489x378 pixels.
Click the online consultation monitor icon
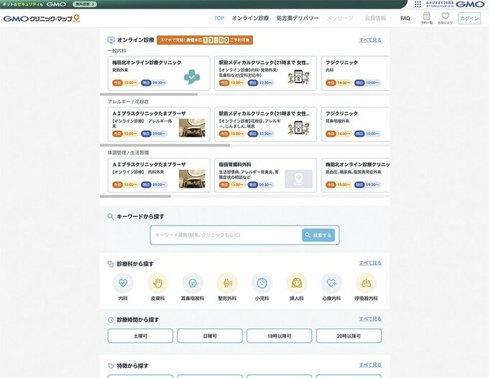pos(111,40)
